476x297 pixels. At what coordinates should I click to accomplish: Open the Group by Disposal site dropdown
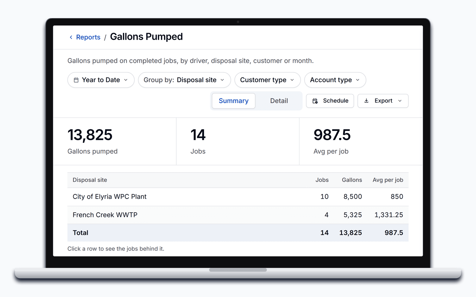click(x=184, y=80)
